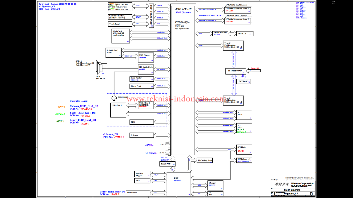353x198 pixels.
Task: Click the red '16MB' value
Action: (x=241, y=151)
